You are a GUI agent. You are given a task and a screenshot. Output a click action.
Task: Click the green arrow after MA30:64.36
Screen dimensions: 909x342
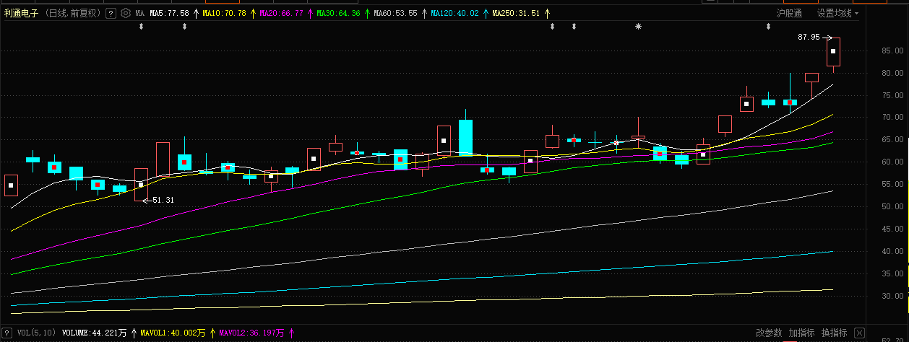coord(366,13)
